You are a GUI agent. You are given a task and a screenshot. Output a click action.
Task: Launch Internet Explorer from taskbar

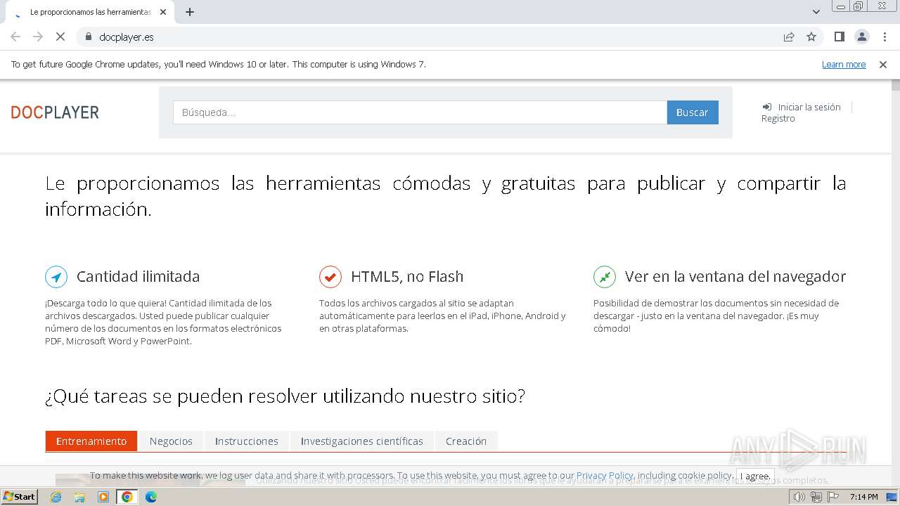tap(56, 497)
